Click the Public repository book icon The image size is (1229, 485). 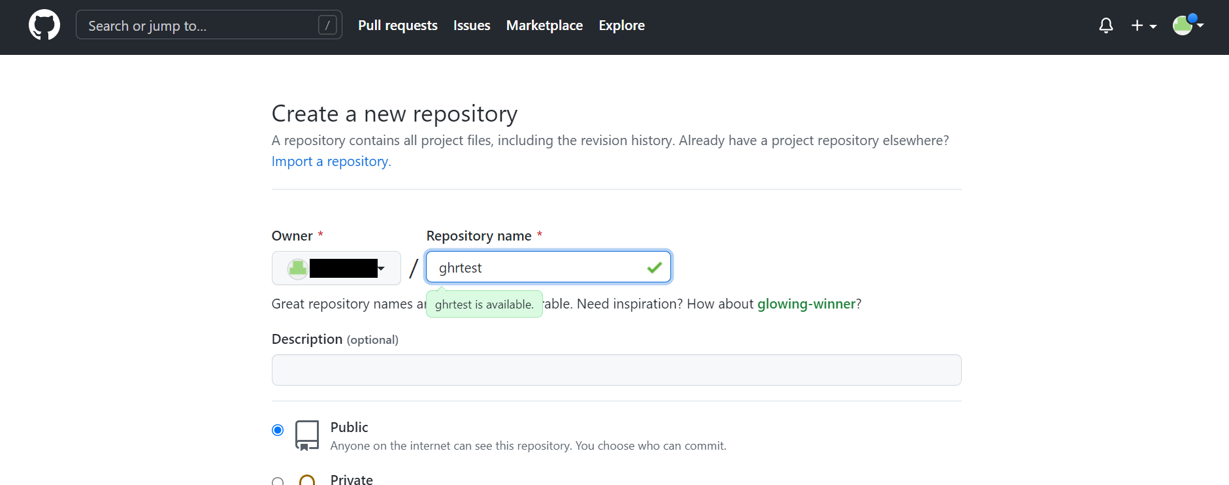coord(307,435)
